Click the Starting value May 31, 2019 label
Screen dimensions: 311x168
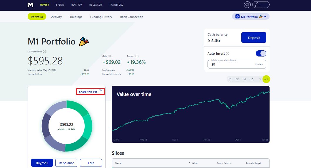point(42,70)
